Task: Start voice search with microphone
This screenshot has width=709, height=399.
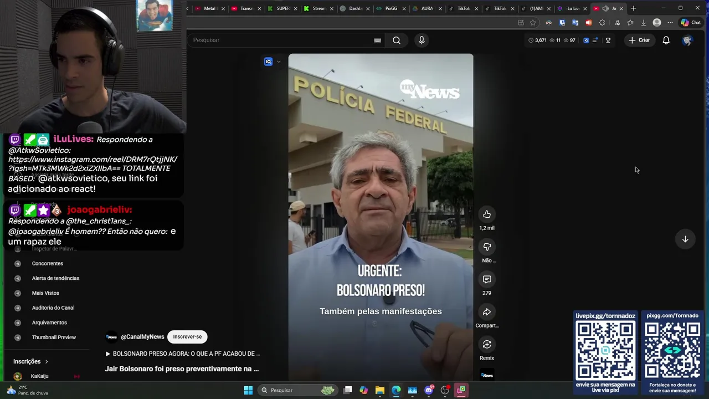Action: [422, 40]
